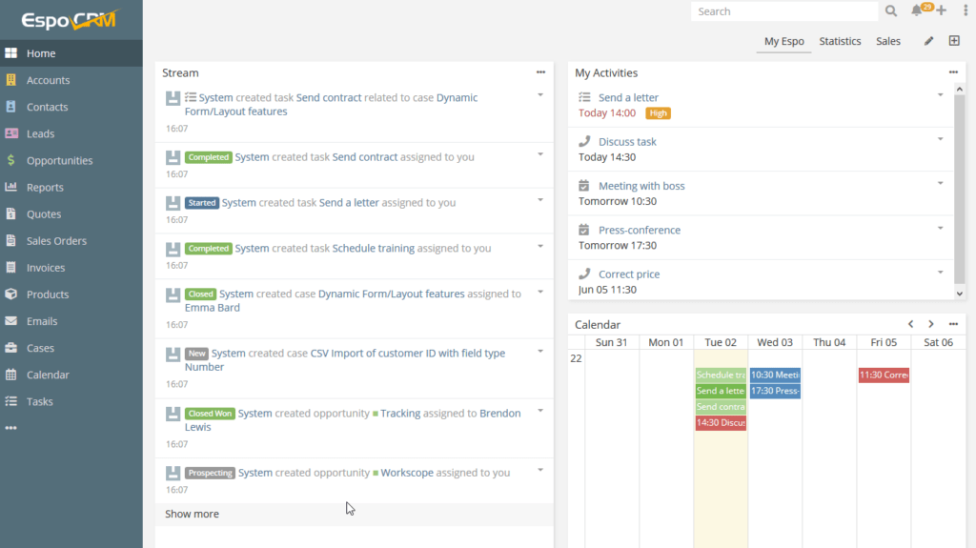This screenshot has width=976, height=548.
Task: Click Show more in Stream
Action: 192,514
